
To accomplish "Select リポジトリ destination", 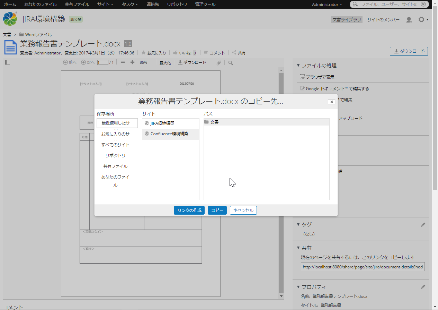I will tap(115, 155).
